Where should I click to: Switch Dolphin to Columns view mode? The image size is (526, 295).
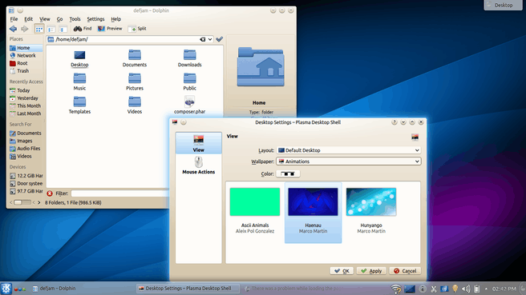(x=63, y=29)
